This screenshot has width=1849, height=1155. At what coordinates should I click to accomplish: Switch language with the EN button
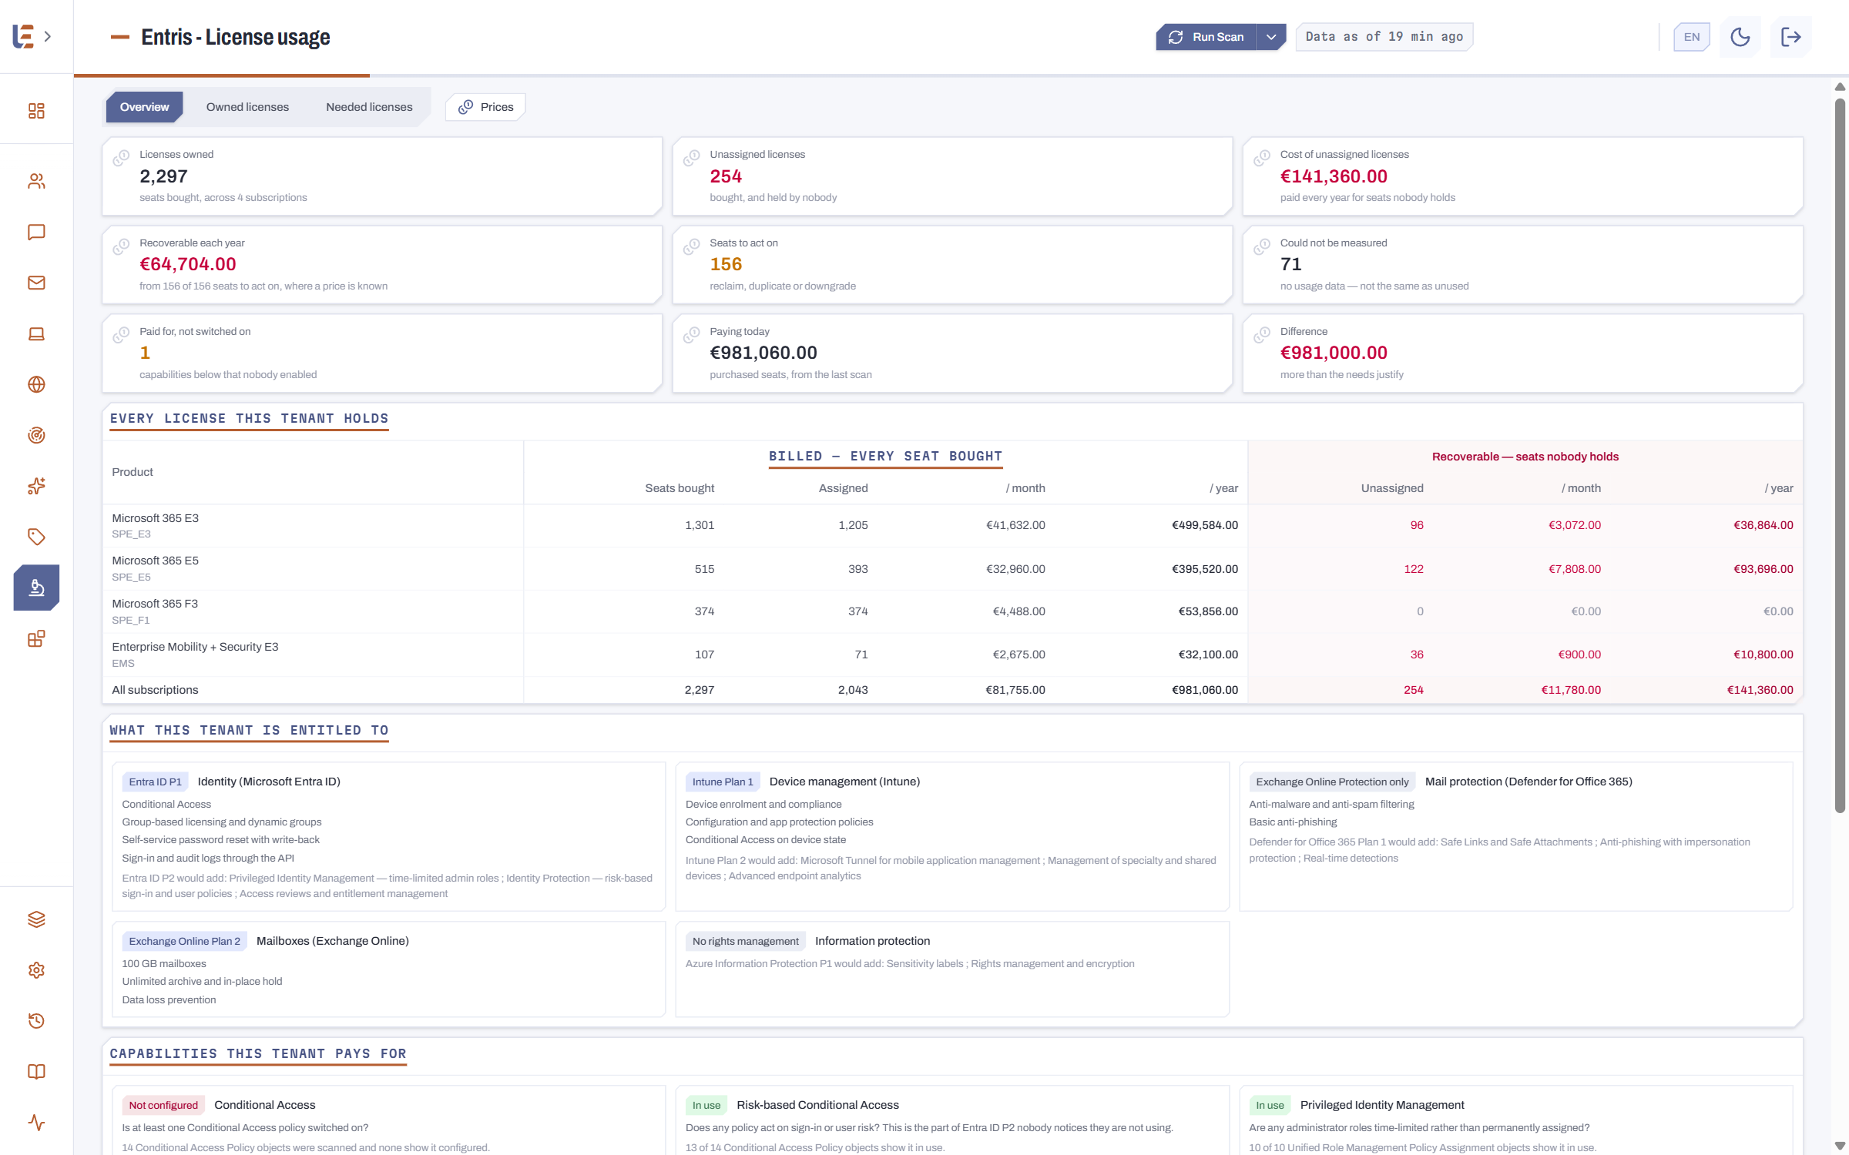tap(1692, 36)
